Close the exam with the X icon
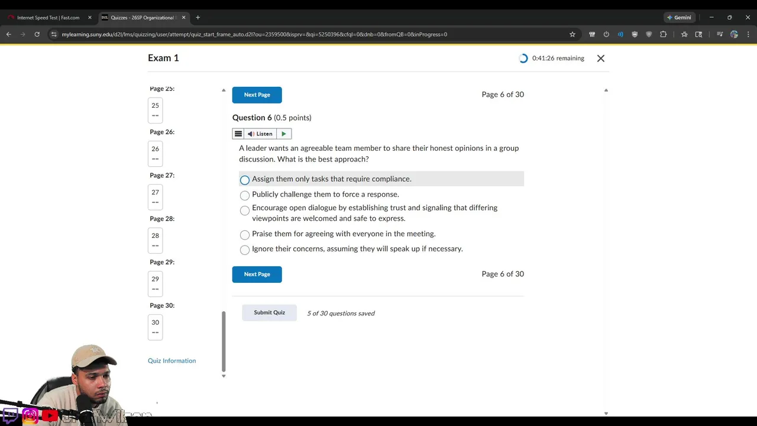Image resolution: width=757 pixels, height=426 pixels. coord(601,59)
